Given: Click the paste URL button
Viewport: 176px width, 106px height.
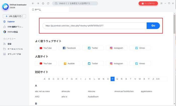Looking at the screenshot, I should coord(14,16).
